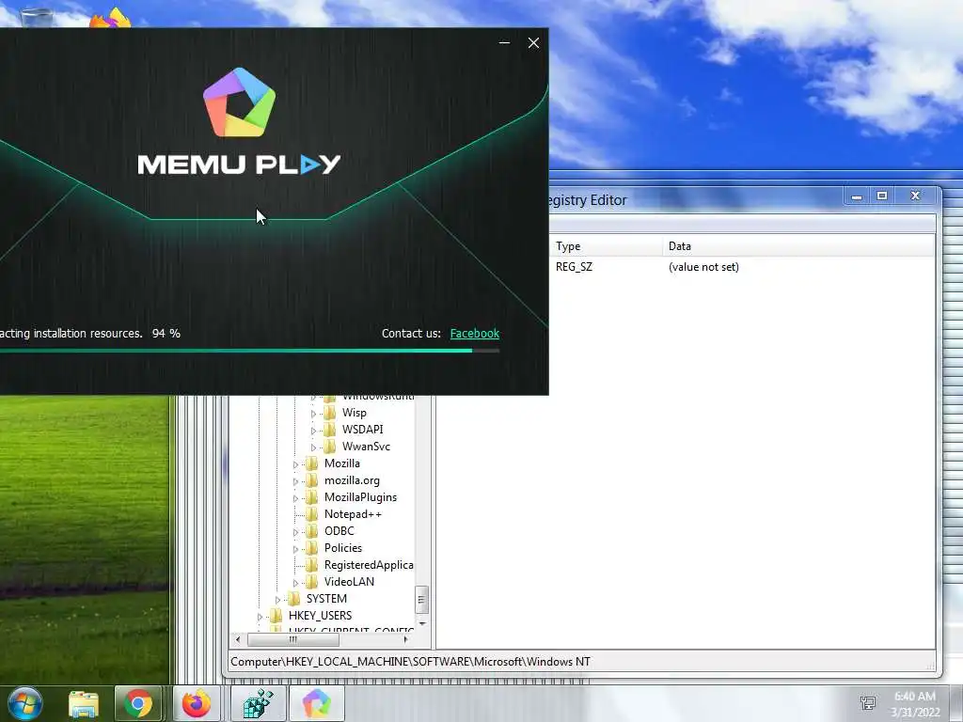
Task: Open Windows Explorer from taskbar
Action: pyautogui.click(x=83, y=703)
